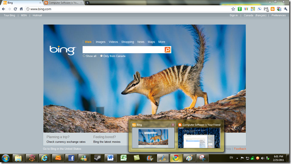Open the Feedback link
This screenshot has height=164, width=291.
(x=240, y=149)
